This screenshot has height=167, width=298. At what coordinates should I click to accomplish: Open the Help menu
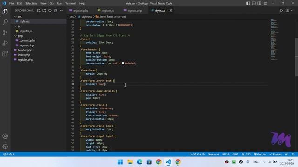(x=82, y=3)
